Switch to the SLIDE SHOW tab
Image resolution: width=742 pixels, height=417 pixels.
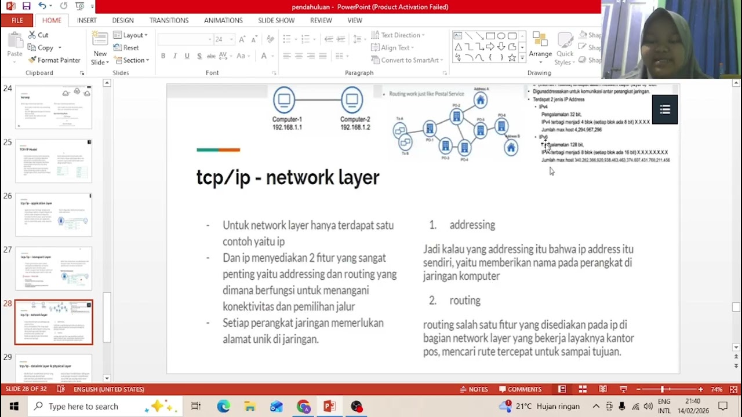[x=277, y=20]
